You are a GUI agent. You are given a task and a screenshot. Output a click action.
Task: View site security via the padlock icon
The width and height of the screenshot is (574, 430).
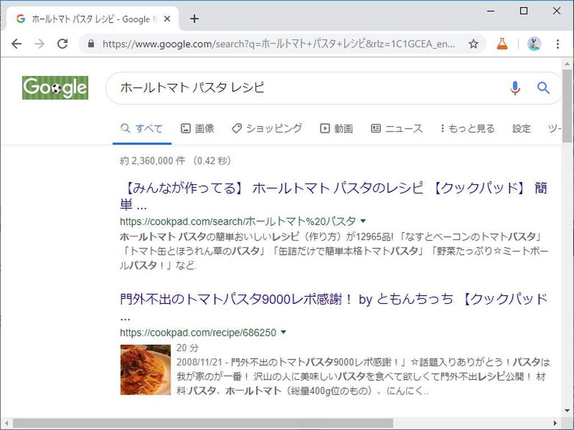tap(91, 44)
